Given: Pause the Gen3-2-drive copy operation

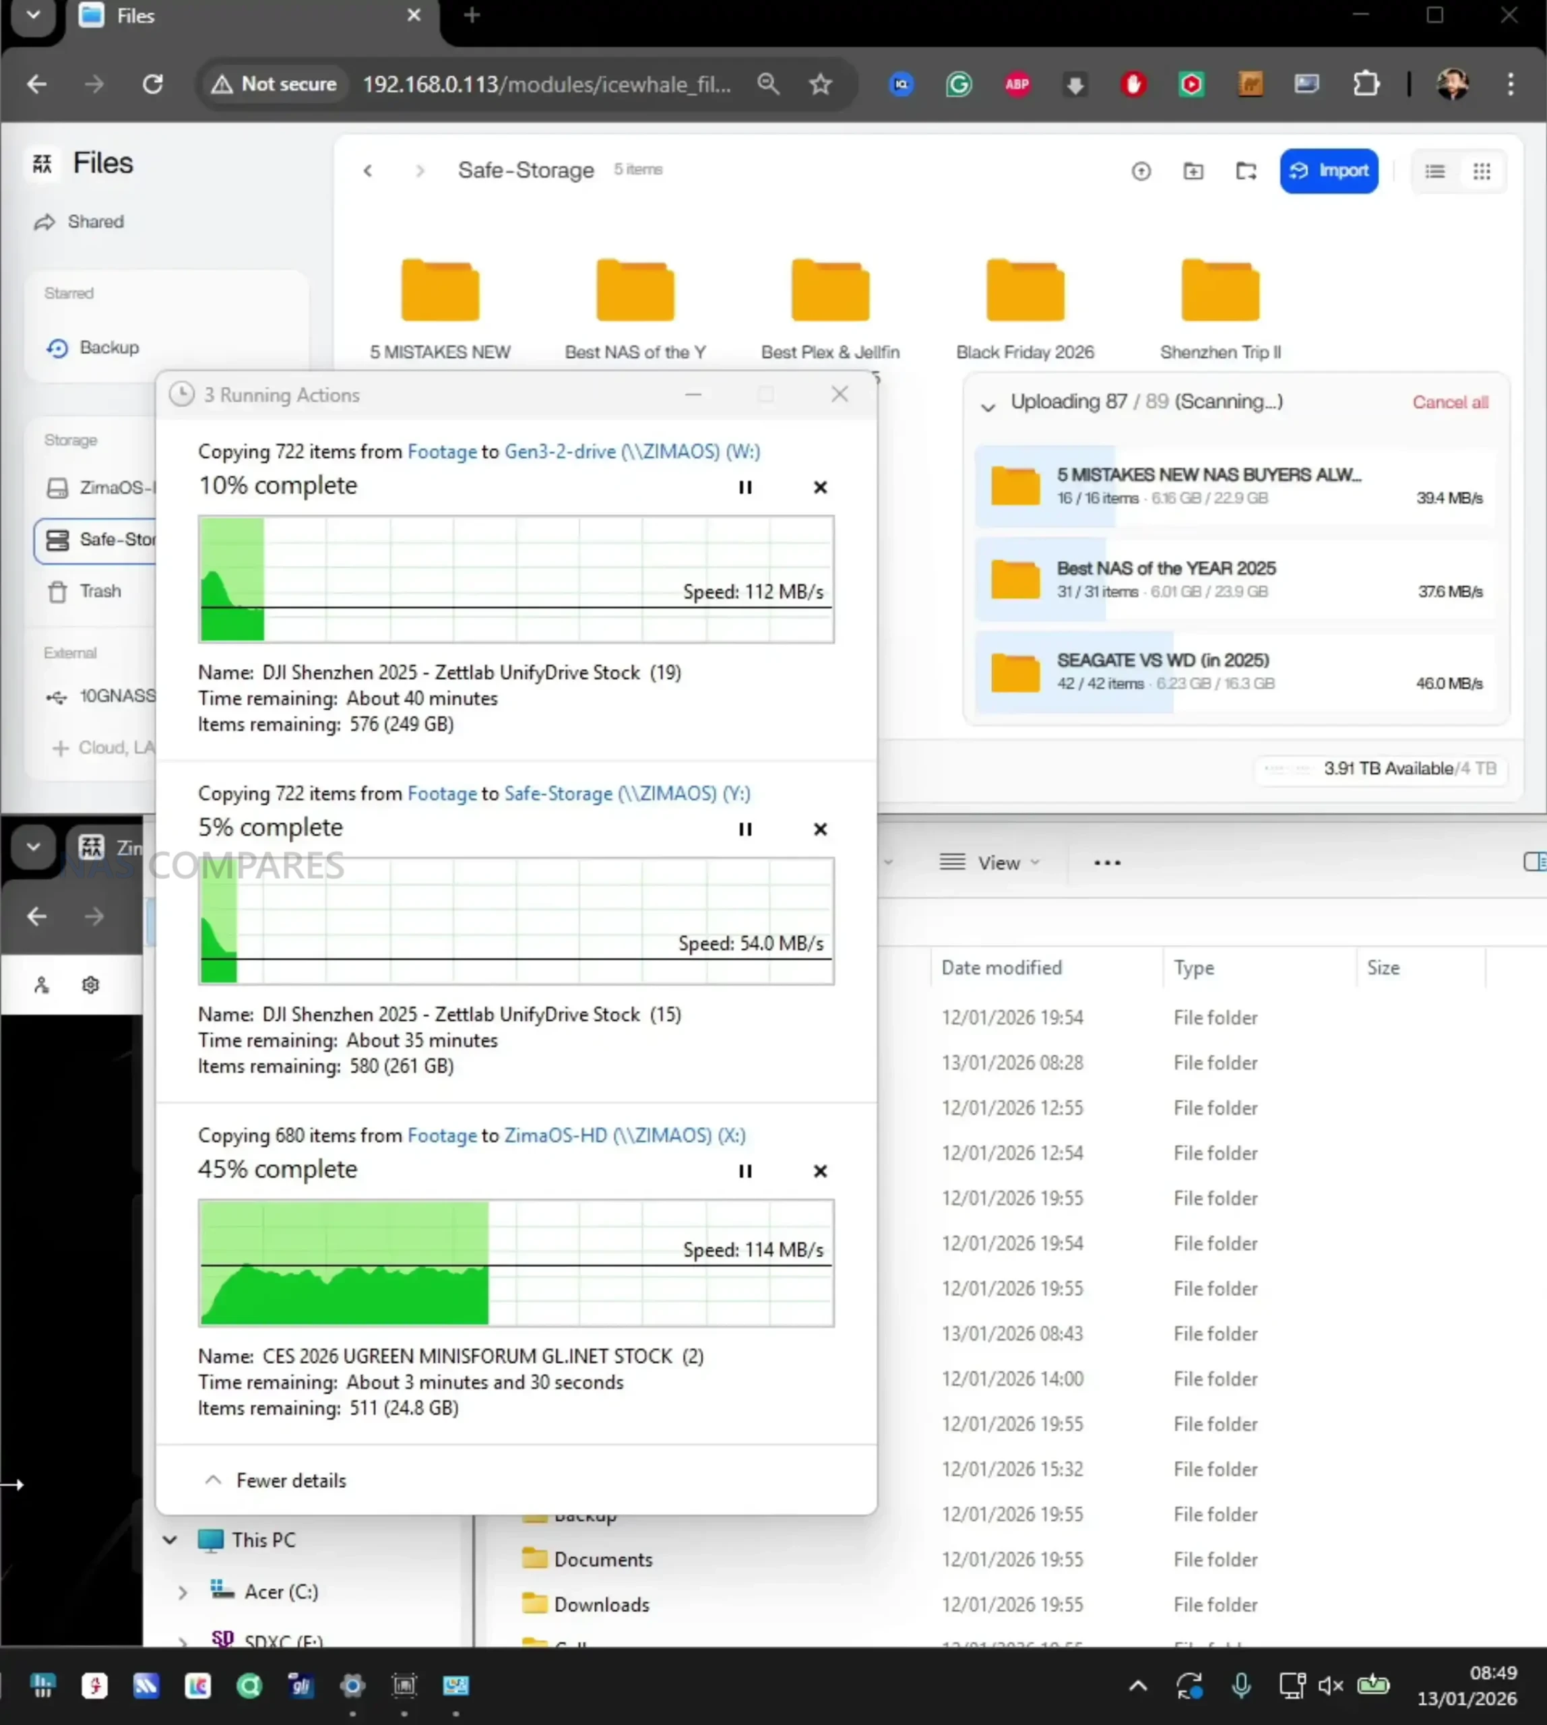Looking at the screenshot, I should point(745,487).
